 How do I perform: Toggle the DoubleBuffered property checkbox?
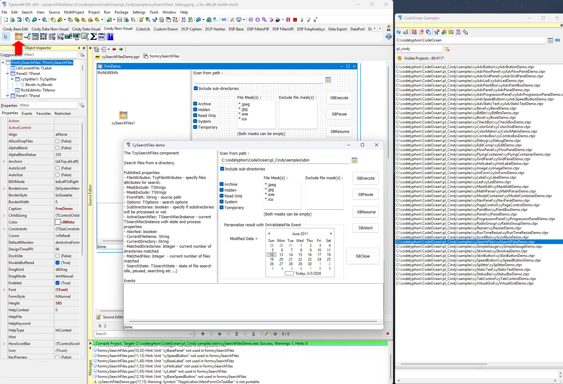pyautogui.click(x=57, y=263)
